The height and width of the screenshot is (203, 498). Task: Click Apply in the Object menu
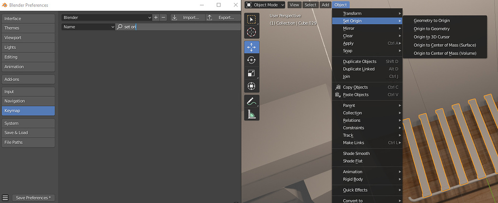pyautogui.click(x=367, y=43)
